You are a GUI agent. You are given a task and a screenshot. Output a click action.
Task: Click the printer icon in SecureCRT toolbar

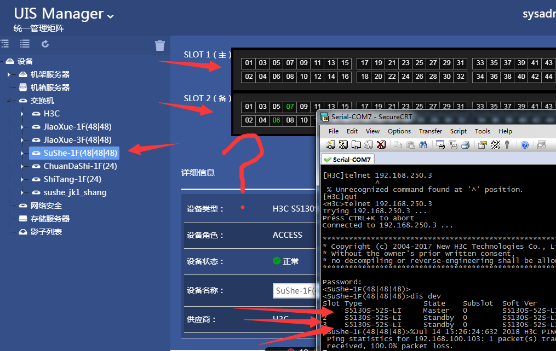point(466,145)
